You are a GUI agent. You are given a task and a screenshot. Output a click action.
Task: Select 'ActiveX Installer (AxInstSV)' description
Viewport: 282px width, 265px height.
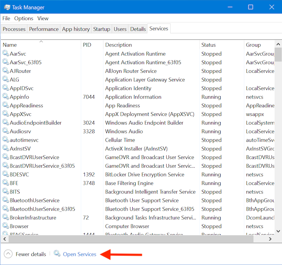pyautogui.click(x=136, y=149)
